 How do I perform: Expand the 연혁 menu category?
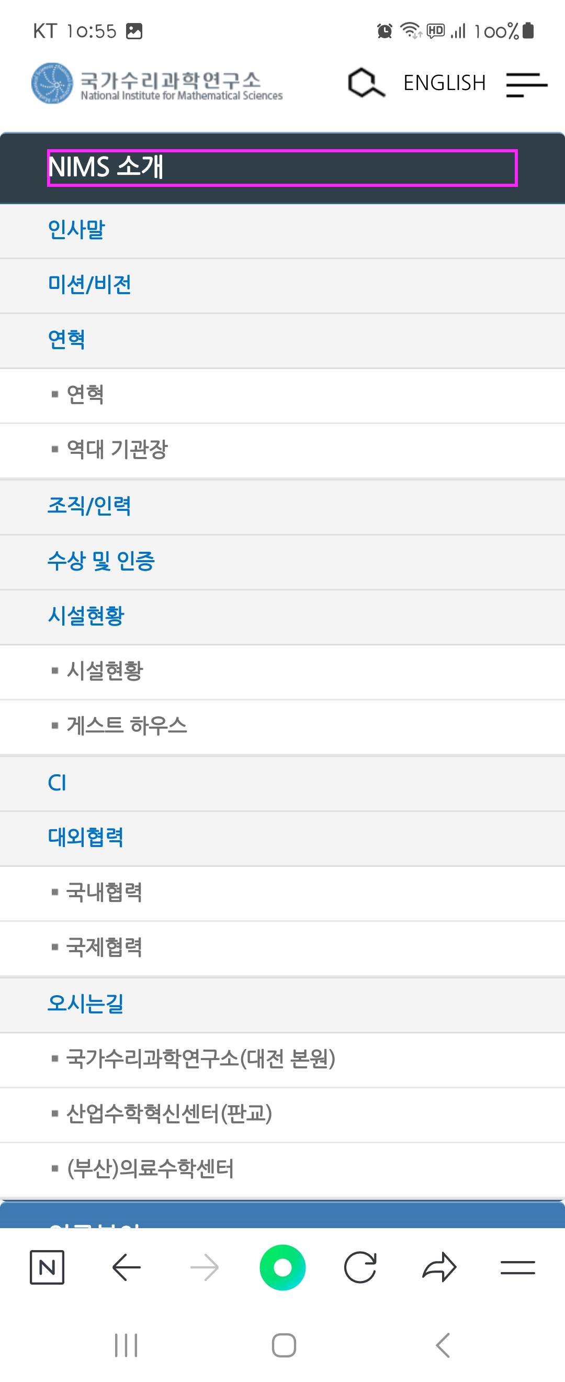click(282, 340)
